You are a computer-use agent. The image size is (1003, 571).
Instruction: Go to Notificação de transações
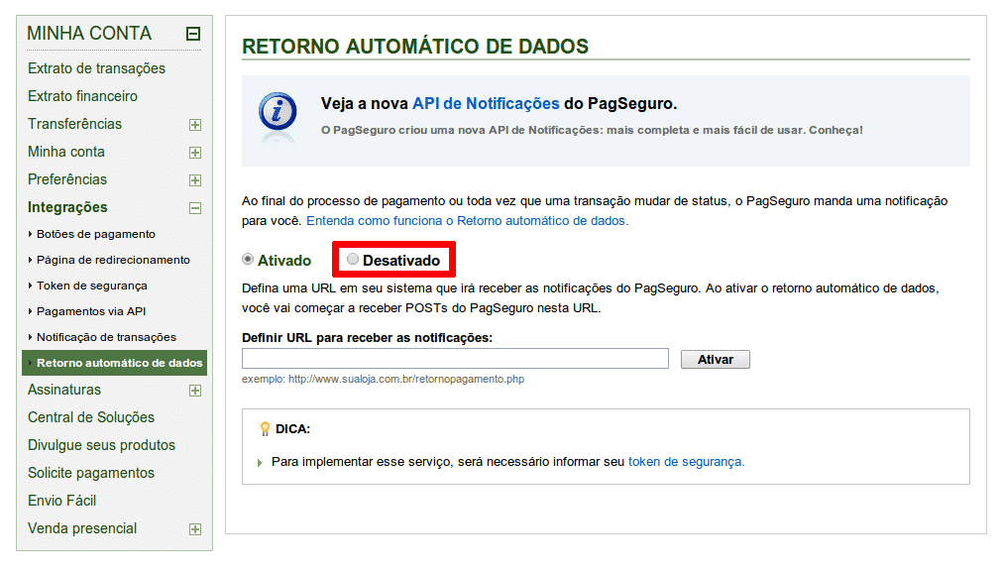(106, 337)
